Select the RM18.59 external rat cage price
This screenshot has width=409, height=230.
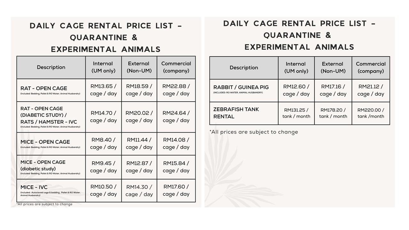139,90
